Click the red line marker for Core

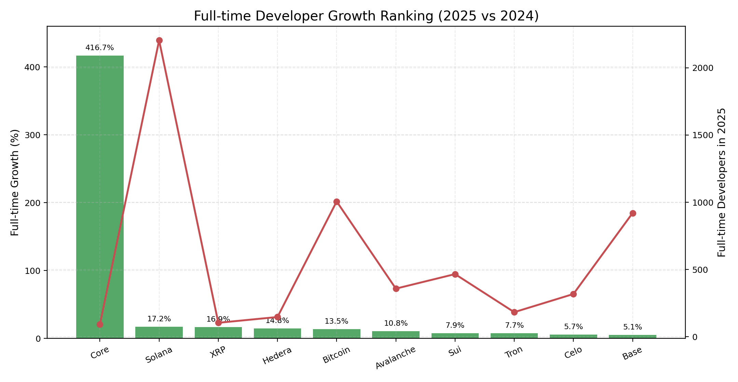coord(100,324)
